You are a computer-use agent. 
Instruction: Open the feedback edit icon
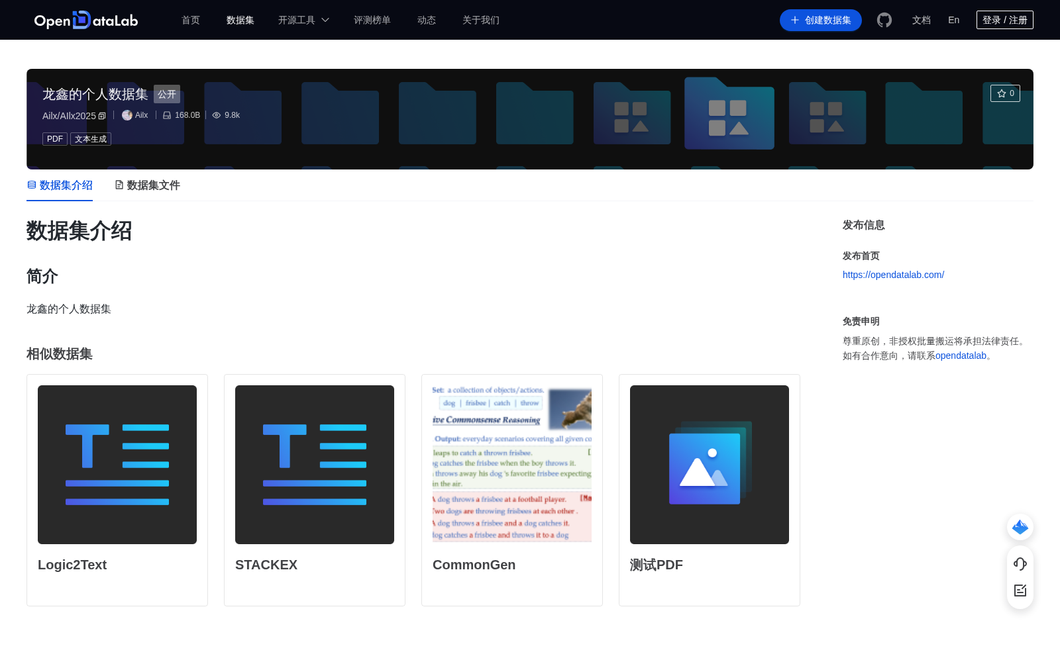tap(1020, 591)
